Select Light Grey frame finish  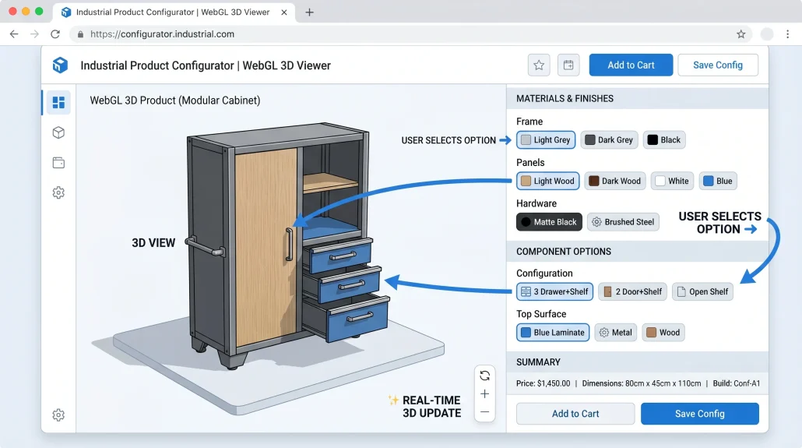(x=546, y=139)
